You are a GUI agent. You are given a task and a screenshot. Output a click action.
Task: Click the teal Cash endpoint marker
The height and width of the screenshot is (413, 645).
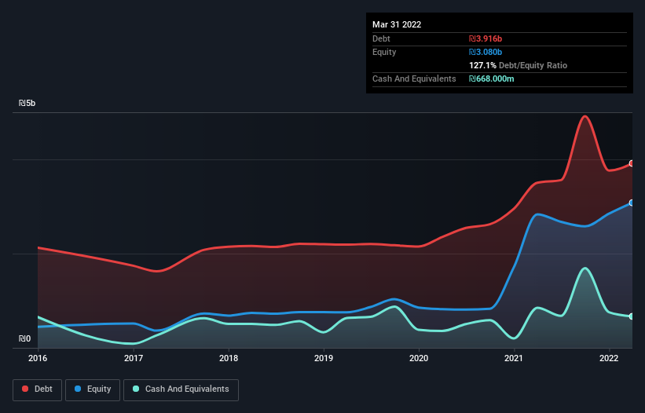point(632,316)
